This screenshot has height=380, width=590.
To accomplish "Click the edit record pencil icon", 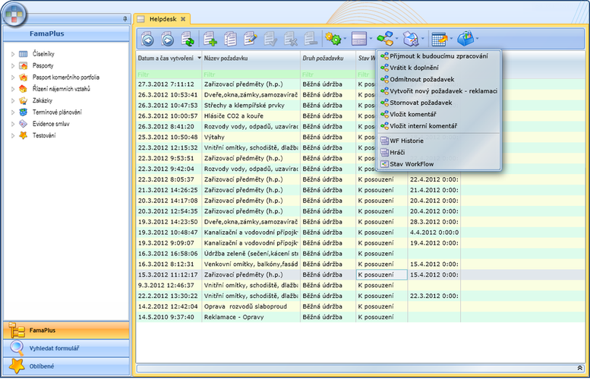I will (x=250, y=38).
